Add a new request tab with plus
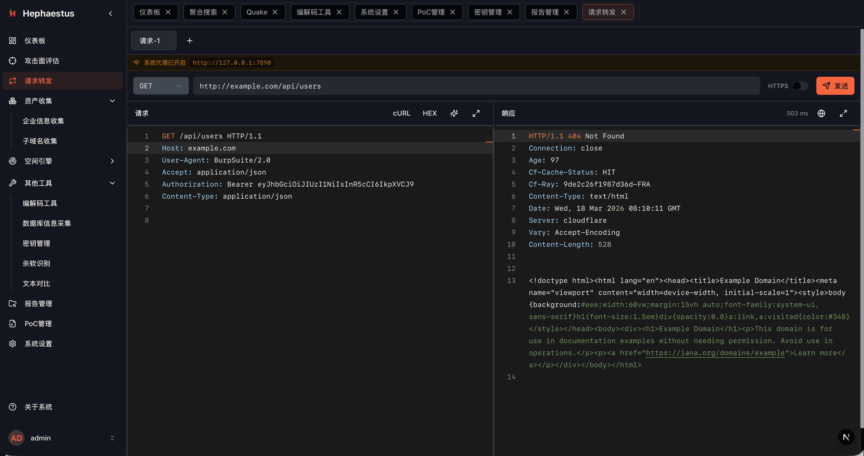The height and width of the screenshot is (456, 864). pyautogui.click(x=189, y=41)
